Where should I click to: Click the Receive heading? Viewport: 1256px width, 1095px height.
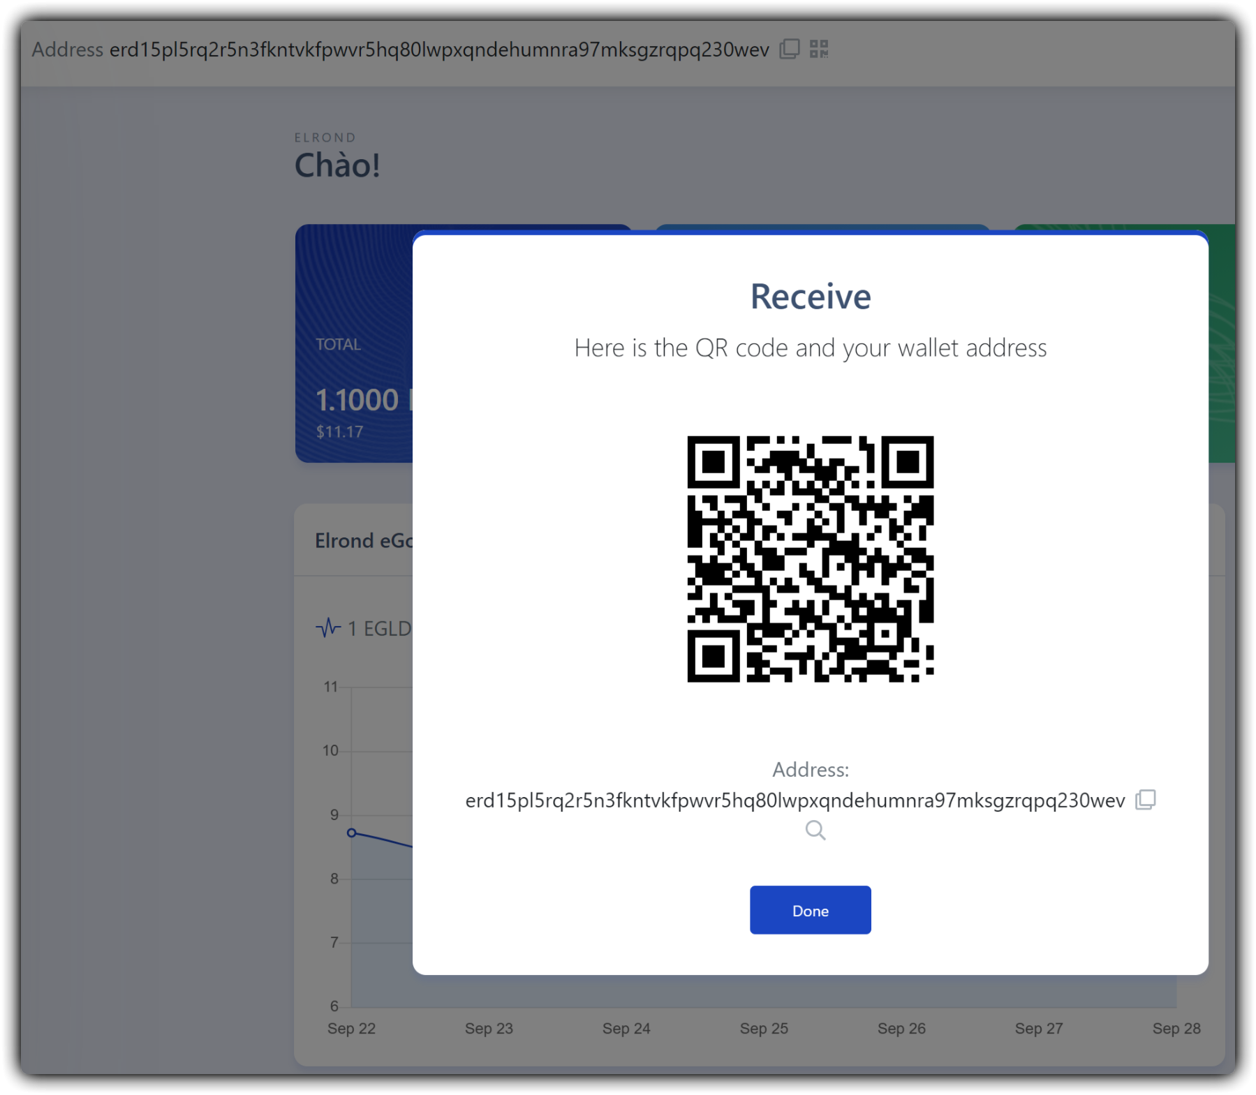tap(811, 297)
